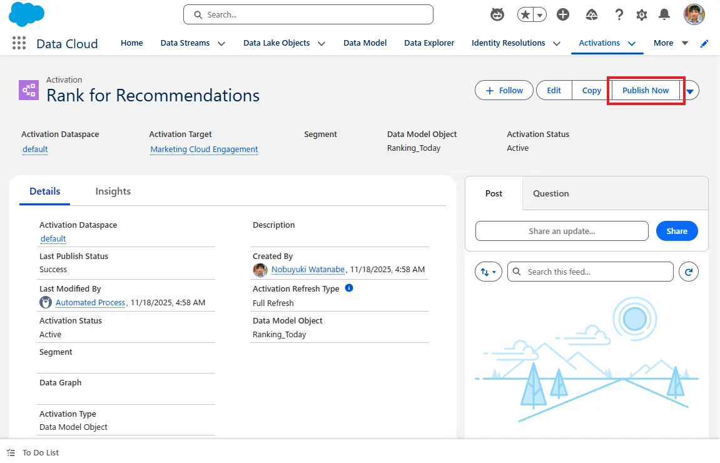Viewport: 720px width, 463px height.
Task: Expand the Identity Resolutions nav chevron
Action: click(x=557, y=44)
